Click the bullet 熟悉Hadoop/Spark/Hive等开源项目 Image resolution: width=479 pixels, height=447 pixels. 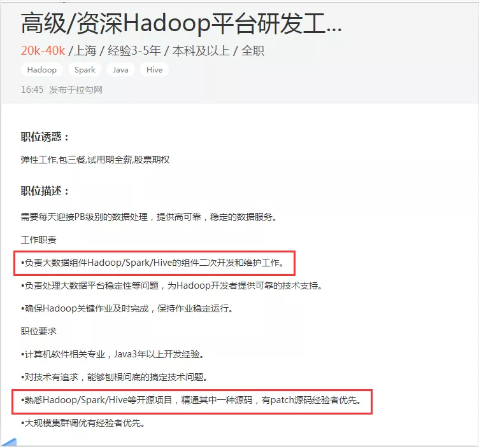(x=191, y=400)
